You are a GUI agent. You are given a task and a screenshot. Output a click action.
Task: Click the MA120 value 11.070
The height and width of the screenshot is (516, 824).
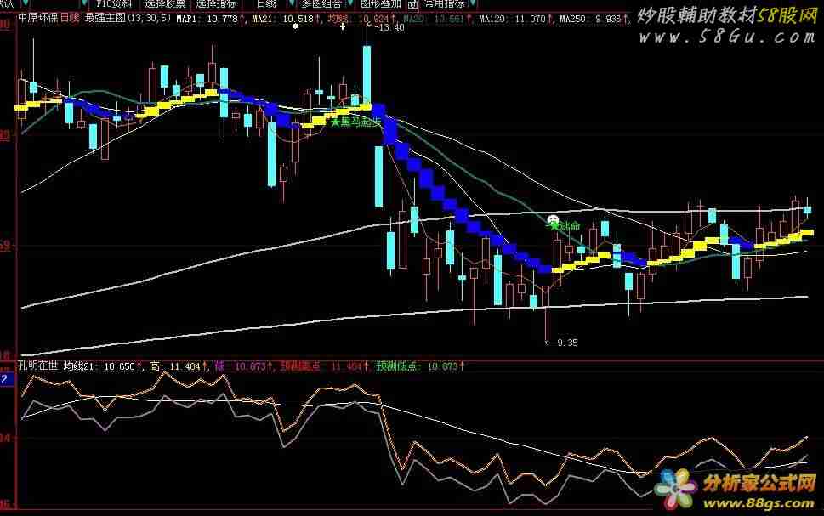click(531, 19)
